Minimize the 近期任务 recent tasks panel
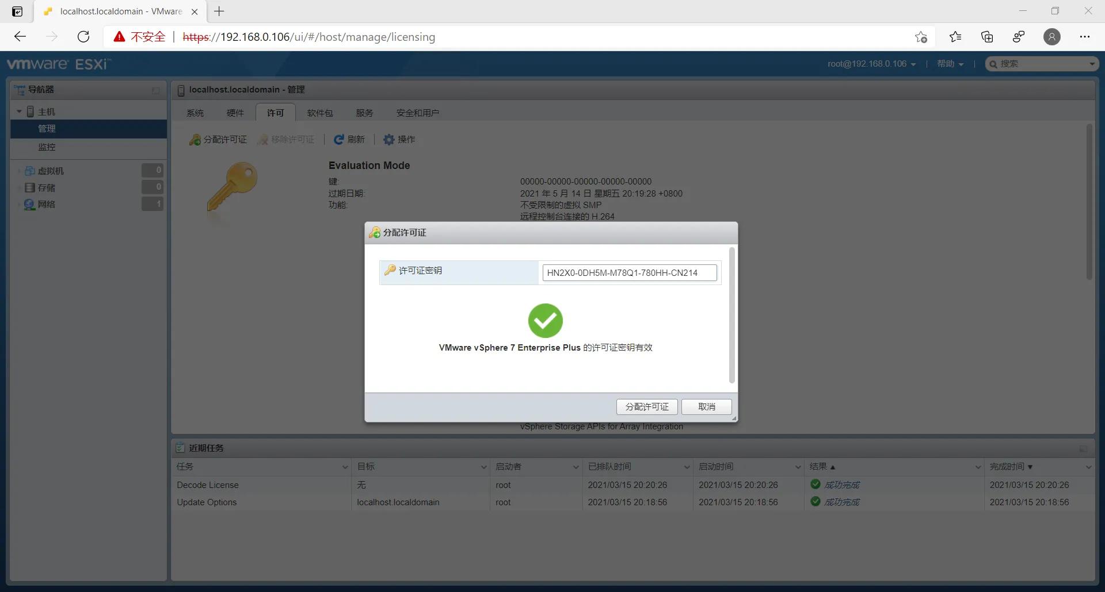The height and width of the screenshot is (592, 1105). [x=1083, y=448]
